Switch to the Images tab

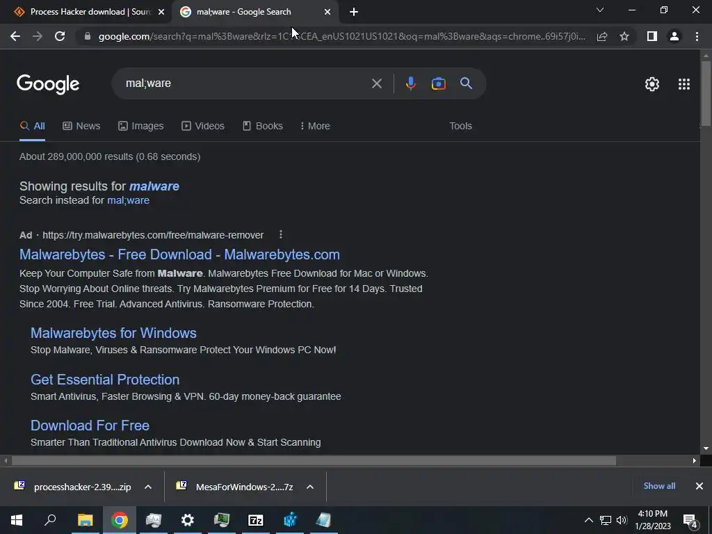140,126
